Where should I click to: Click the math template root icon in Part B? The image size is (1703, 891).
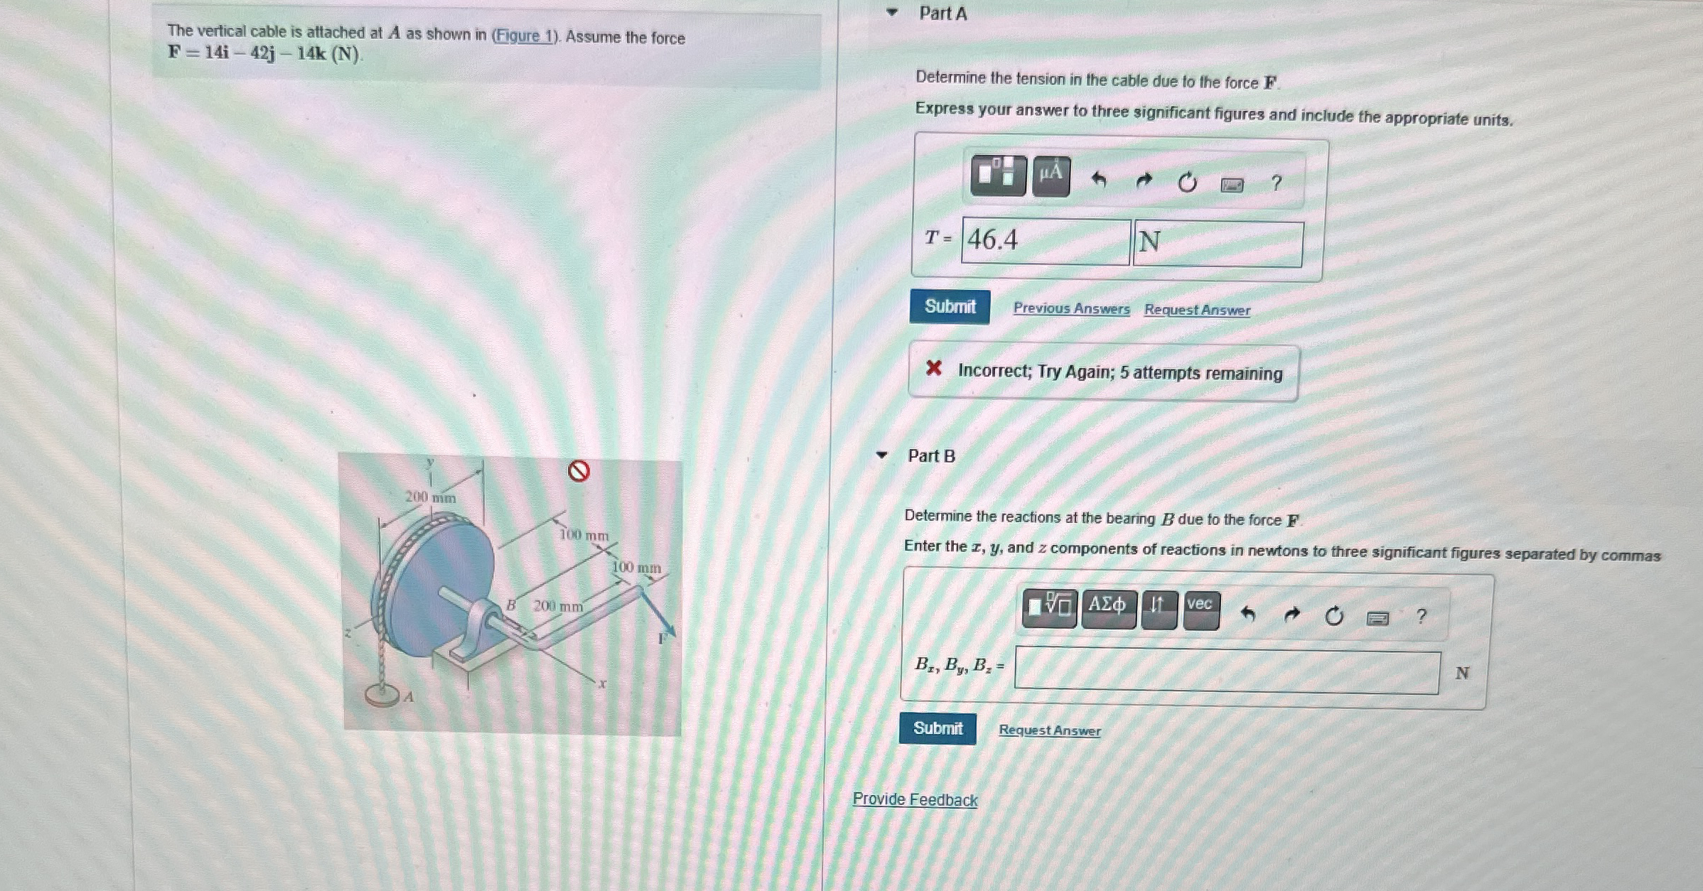(x=1050, y=607)
